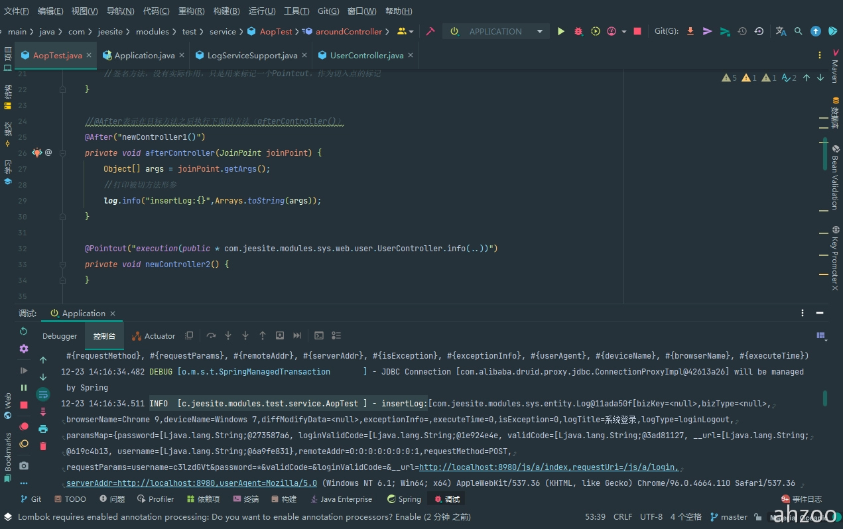Clear console with the trash icon
The width and height of the screenshot is (843, 529).
[x=43, y=446]
